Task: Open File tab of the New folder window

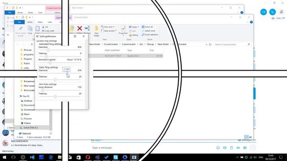Action: click(10, 13)
